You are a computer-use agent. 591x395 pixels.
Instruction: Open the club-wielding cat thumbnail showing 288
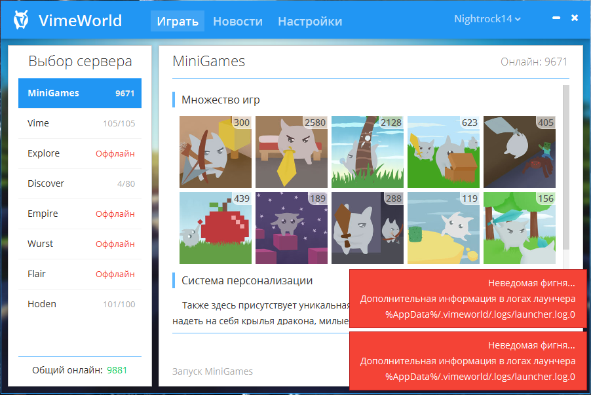point(367,227)
